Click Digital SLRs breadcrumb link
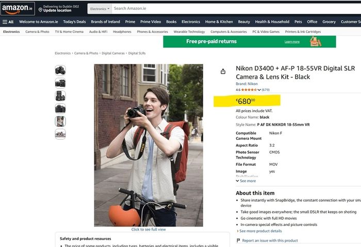The height and width of the screenshot is (247, 361). pos(137,54)
